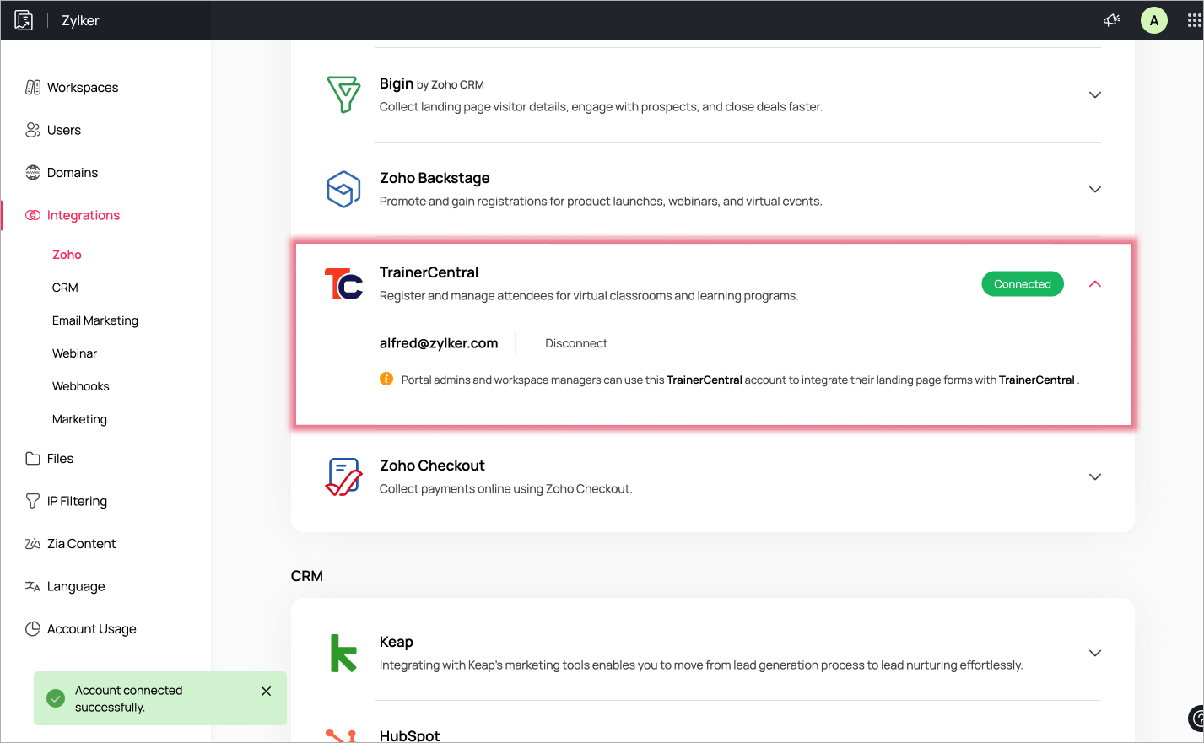Click the IP Filtering funnel icon

point(33,501)
